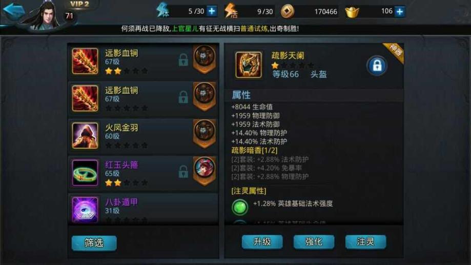The image size is (471, 265).
Task: Add gold ingots with the plus beside 106
Action: pos(400,12)
